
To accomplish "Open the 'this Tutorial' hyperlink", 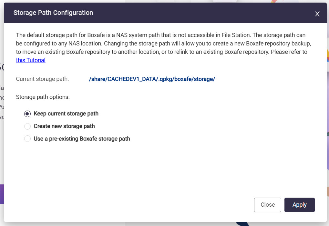I will pos(31,60).
